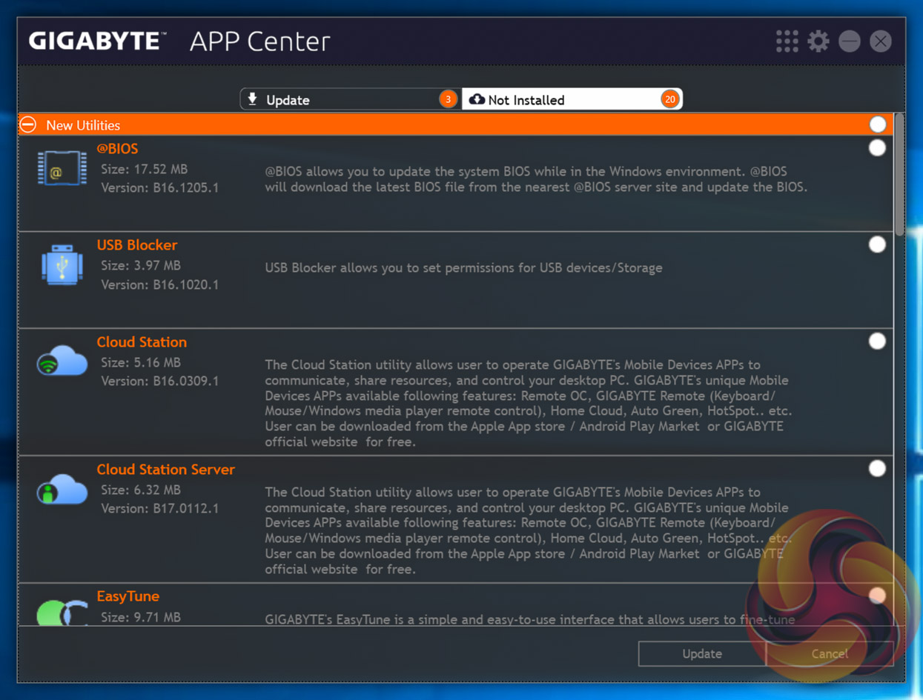
Task: Select all New Utilities radio button
Action: click(878, 124)
